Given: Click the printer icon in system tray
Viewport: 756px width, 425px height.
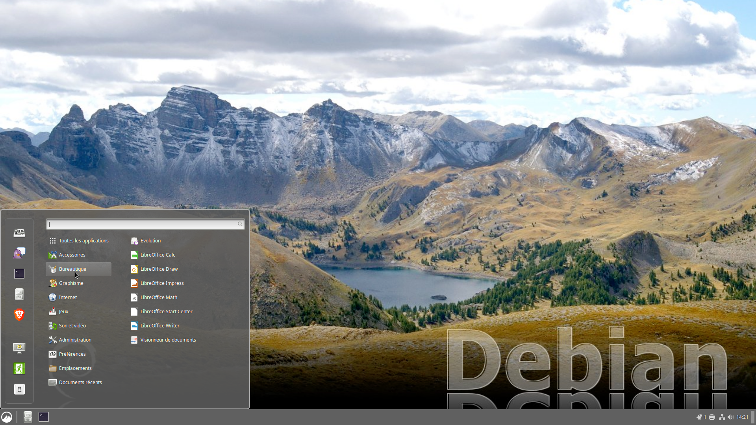Looking at the screenshot, I should click(x=712, y=417).
